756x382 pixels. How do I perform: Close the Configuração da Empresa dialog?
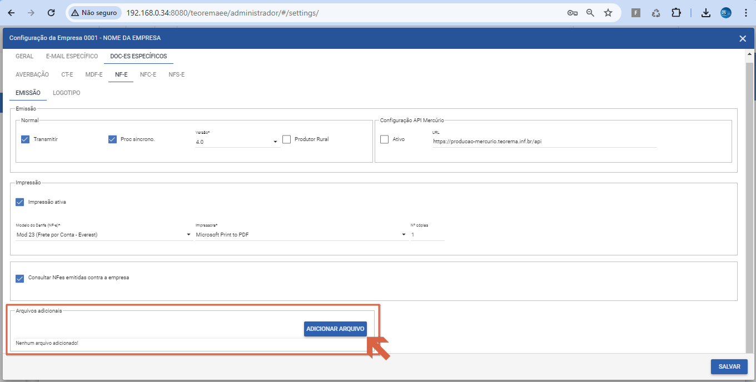click(x=743, y=38)
